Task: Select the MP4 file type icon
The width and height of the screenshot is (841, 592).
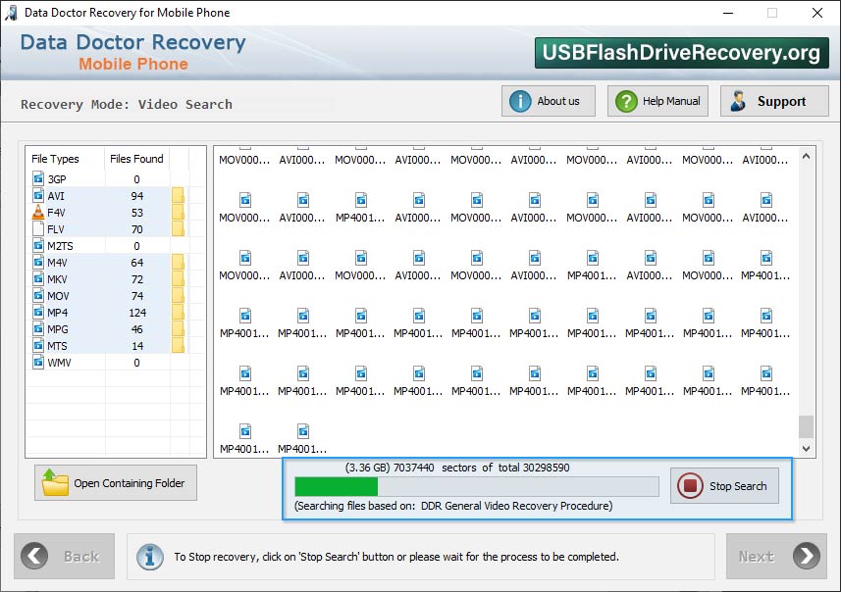Action: pyautogui.click(x=38, y=312)
